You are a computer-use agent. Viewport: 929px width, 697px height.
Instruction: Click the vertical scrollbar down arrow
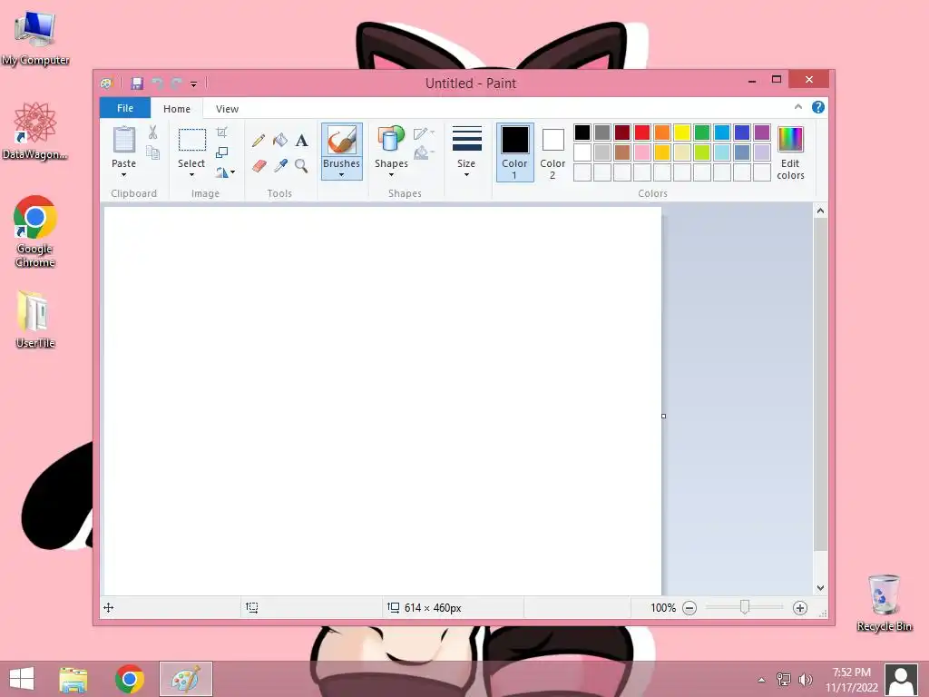820,588
